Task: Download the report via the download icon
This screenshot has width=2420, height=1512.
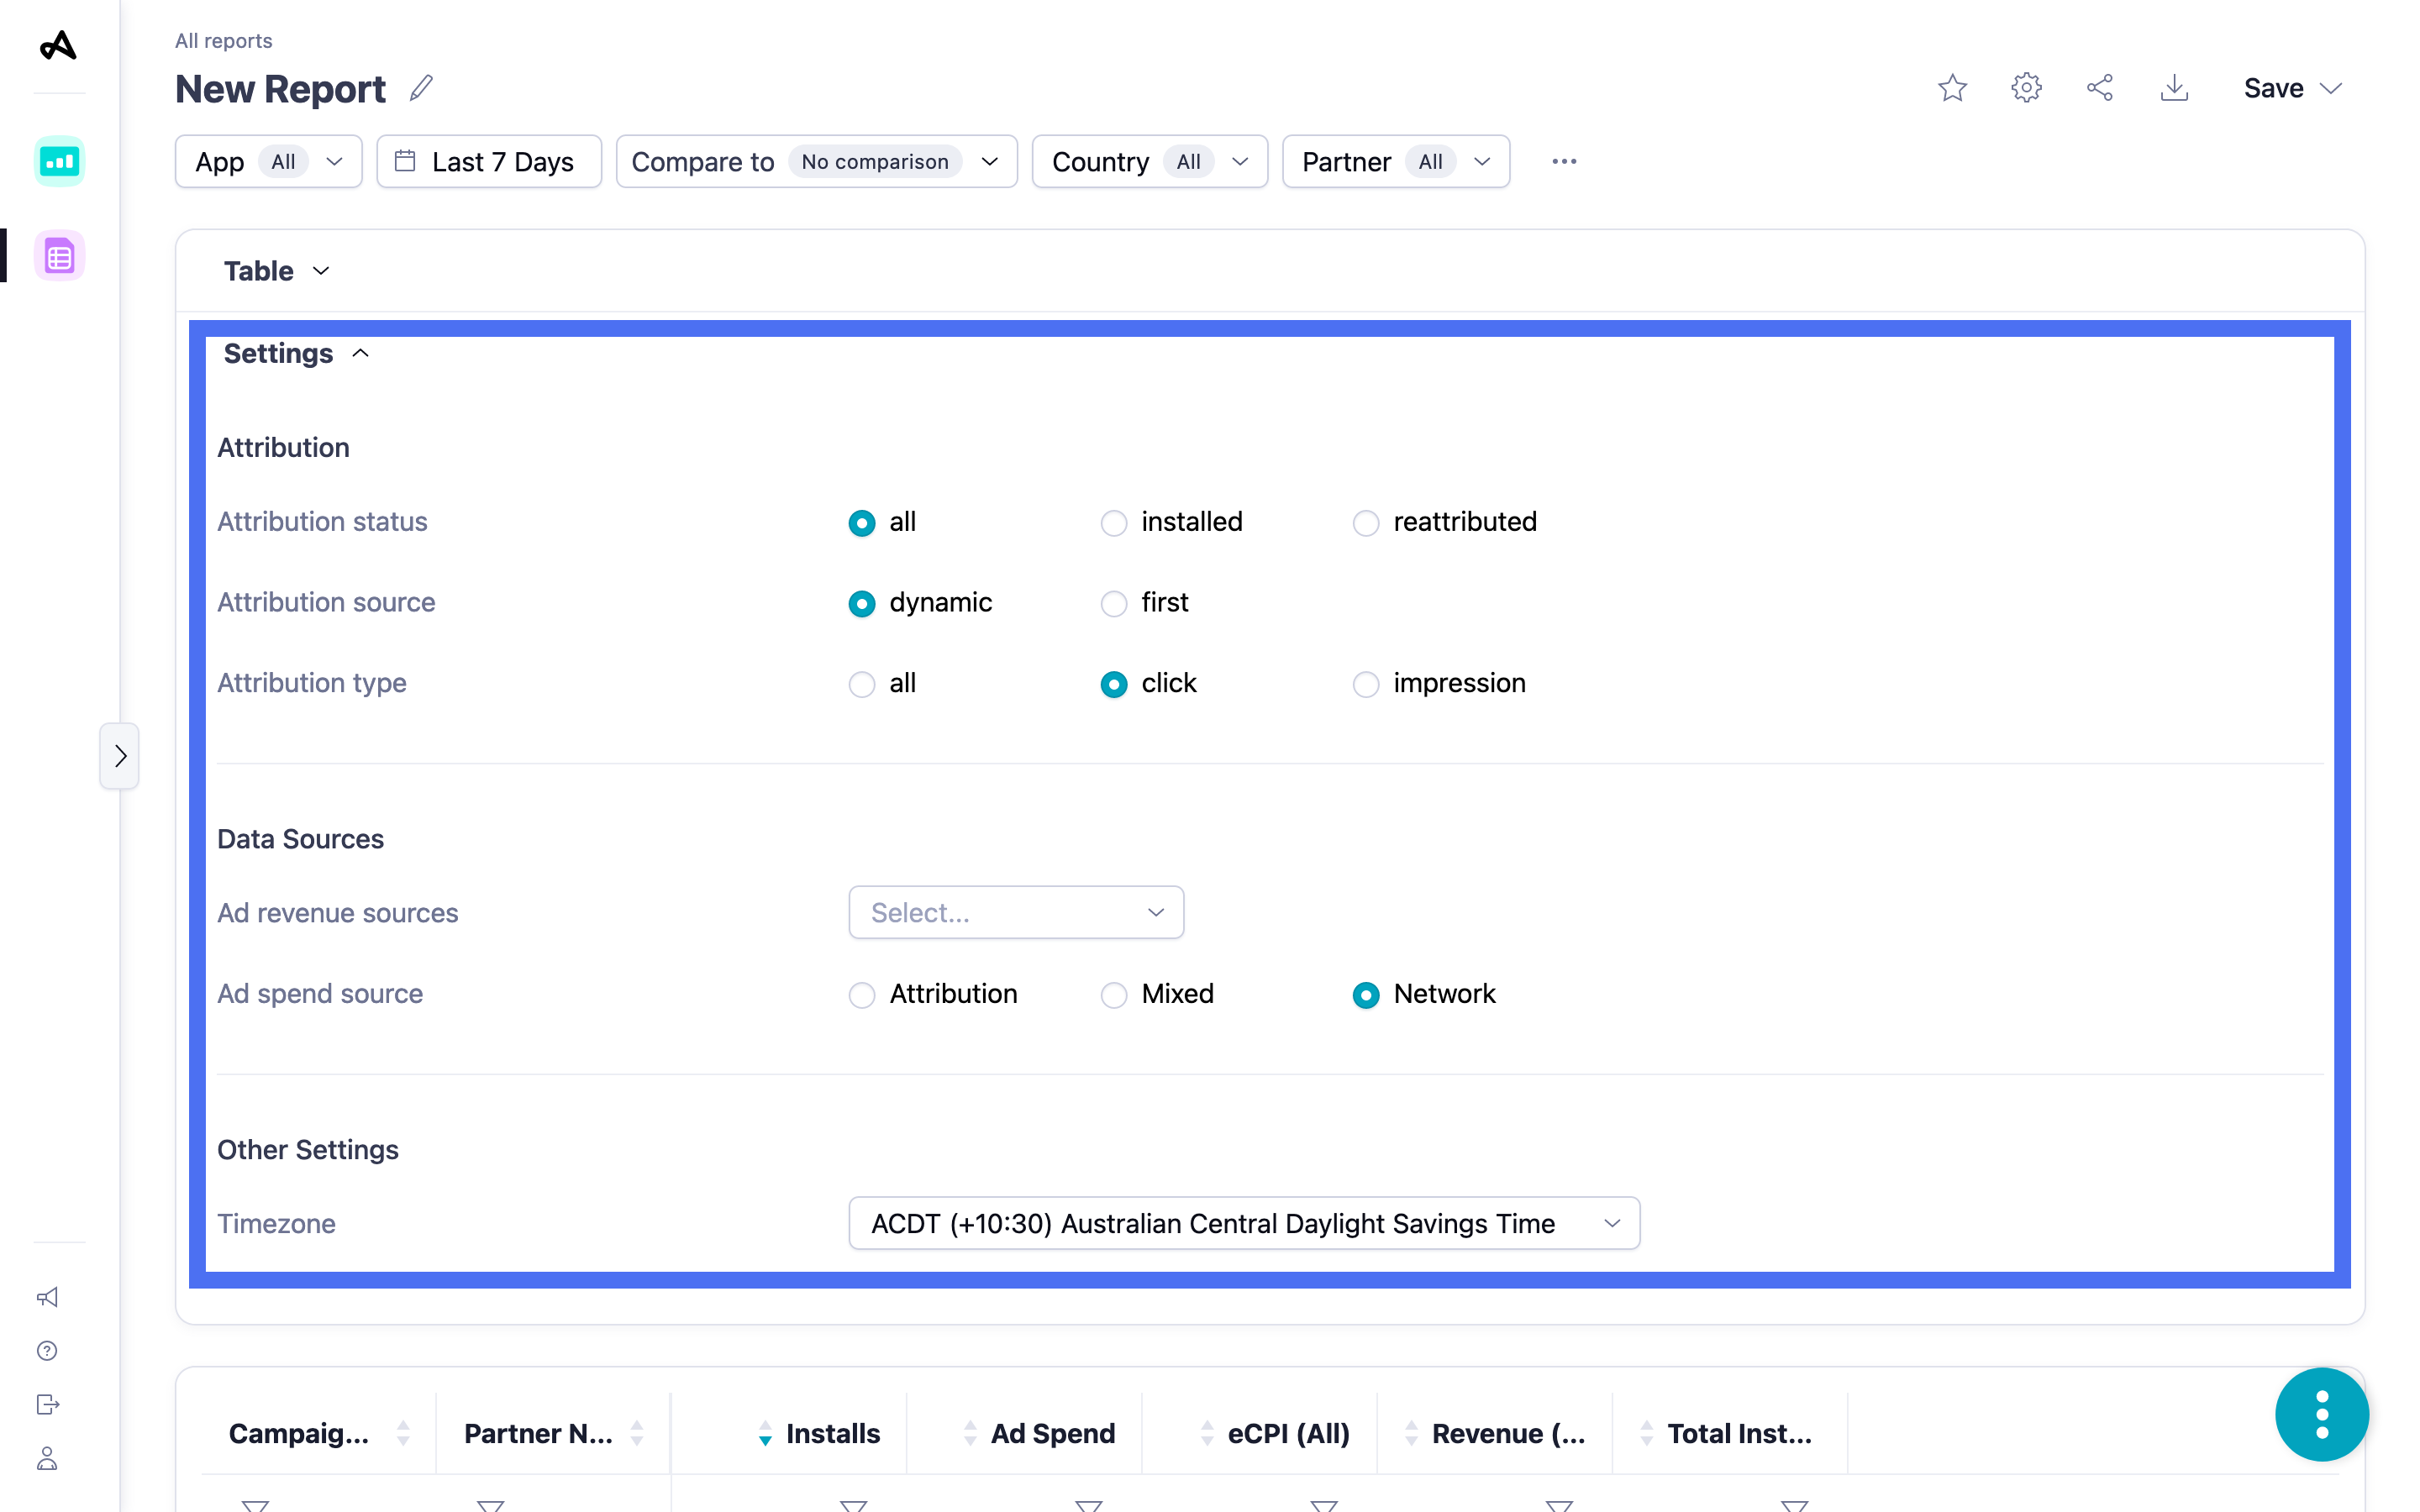Action: point(2175,88)
